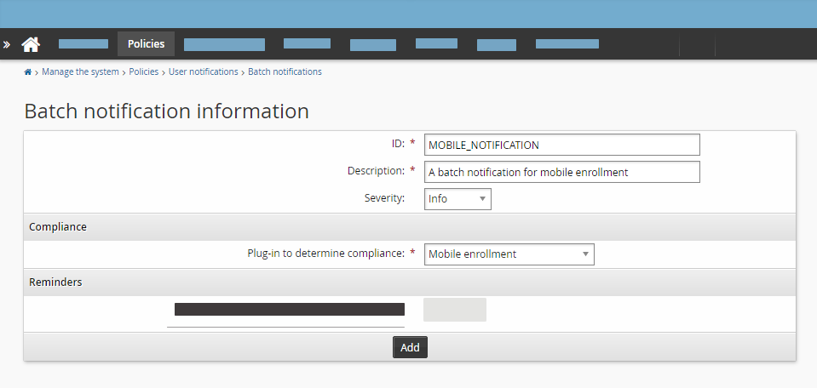This screenshot has width=817, height=388.
Task: Click the small home icon in the breadcrumb
Action: tap(28, 72)
